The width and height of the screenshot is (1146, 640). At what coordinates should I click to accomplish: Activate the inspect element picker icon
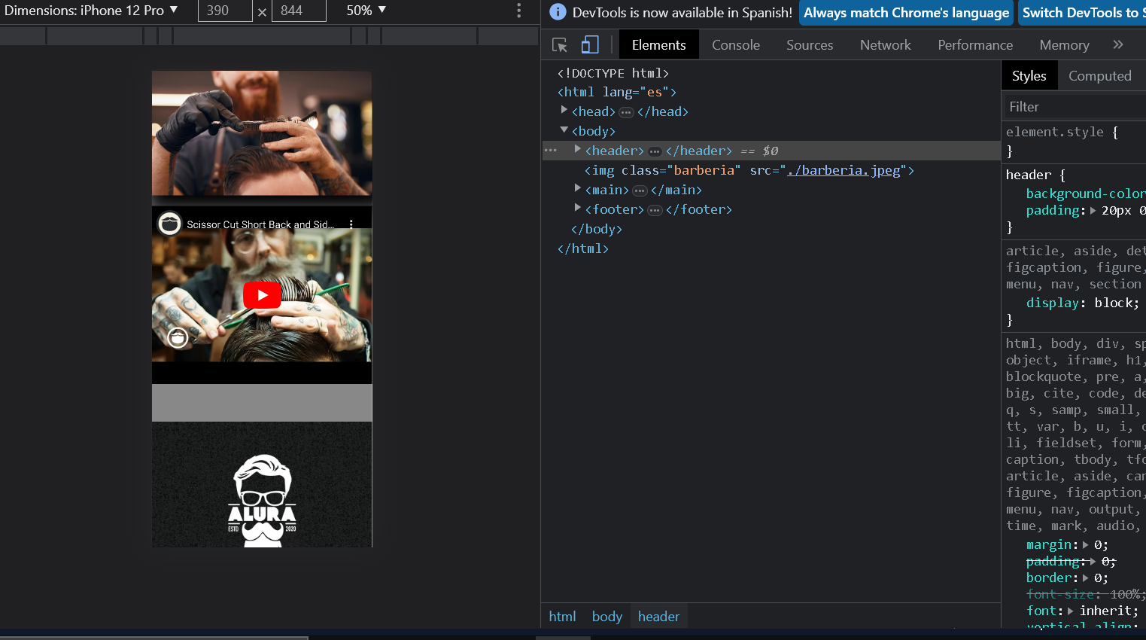click(x=559, y=45)
